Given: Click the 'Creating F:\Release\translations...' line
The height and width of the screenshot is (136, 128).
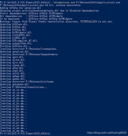Looking at the screenshot, I should click(x=23, y=87).
